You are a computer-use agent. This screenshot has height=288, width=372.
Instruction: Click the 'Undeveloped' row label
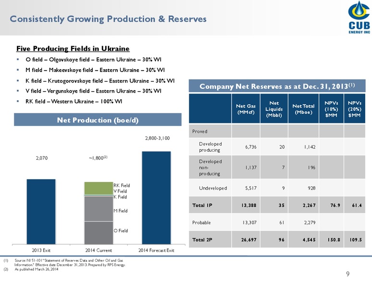pos(213,188)
